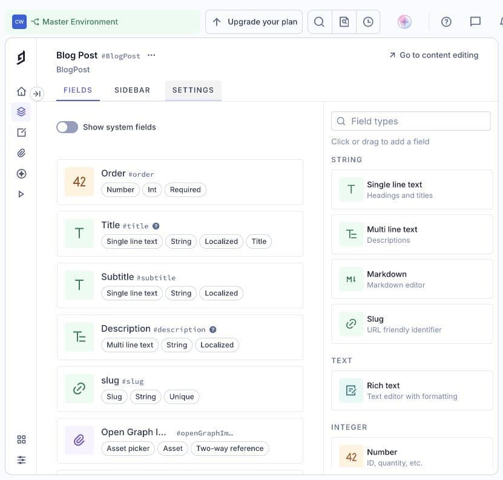Open the chat feedback icon

point(475,22)
